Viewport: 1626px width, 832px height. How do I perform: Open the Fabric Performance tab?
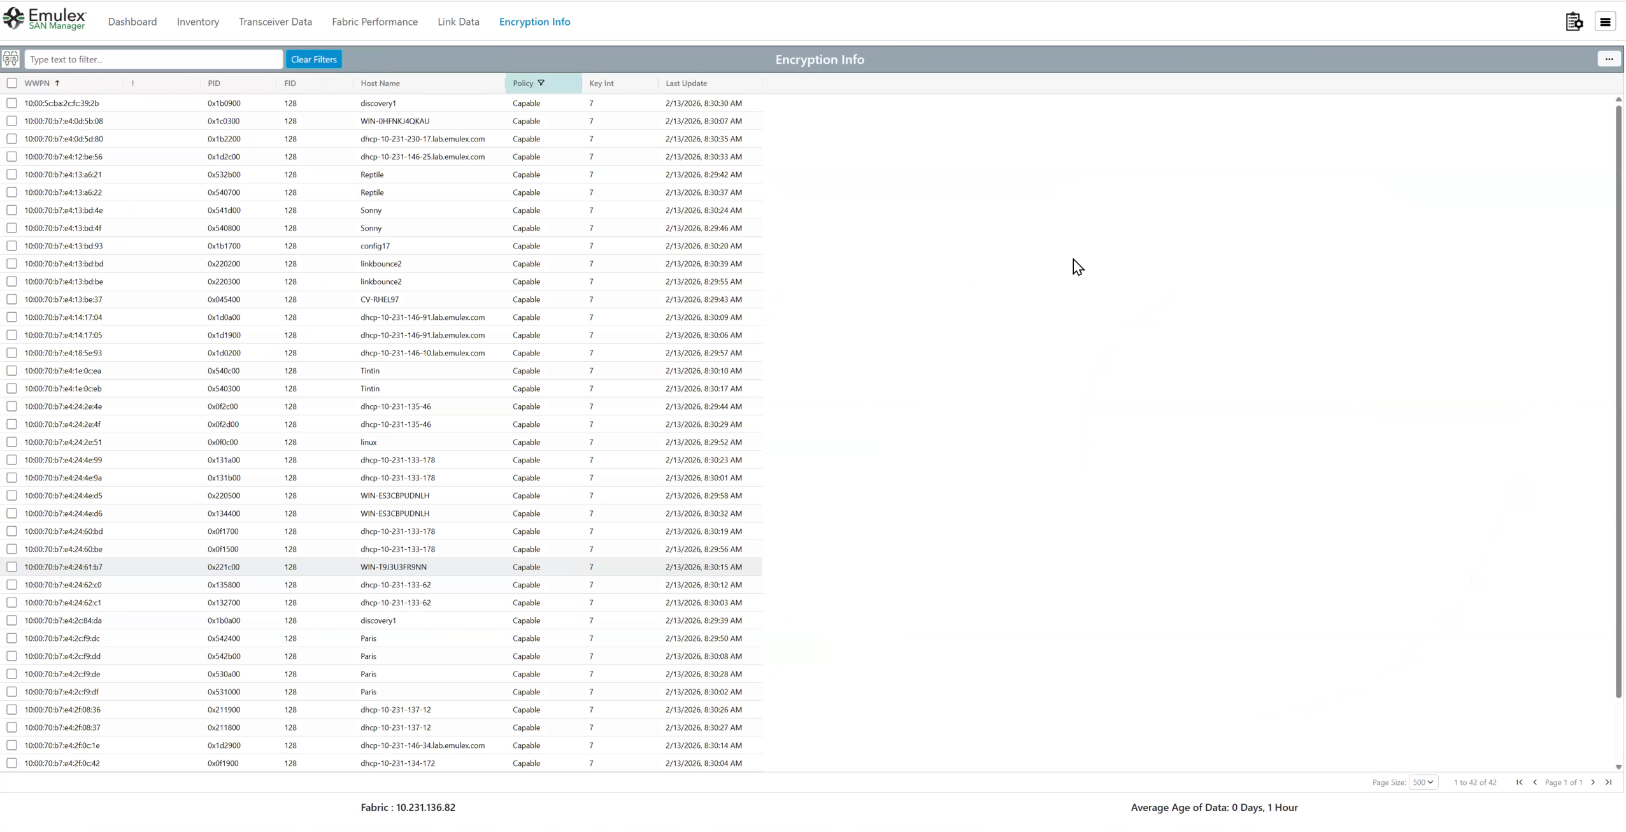374,22
